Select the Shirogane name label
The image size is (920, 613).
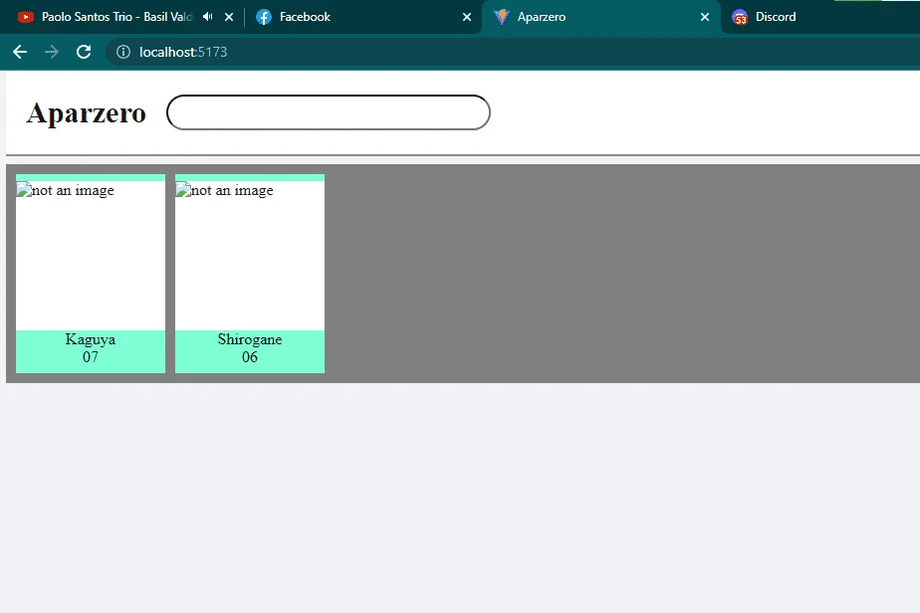click(x=250, y=339)
